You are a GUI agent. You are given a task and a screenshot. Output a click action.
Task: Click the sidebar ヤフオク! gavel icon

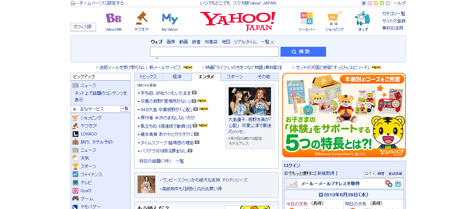[x=75, y=126]
